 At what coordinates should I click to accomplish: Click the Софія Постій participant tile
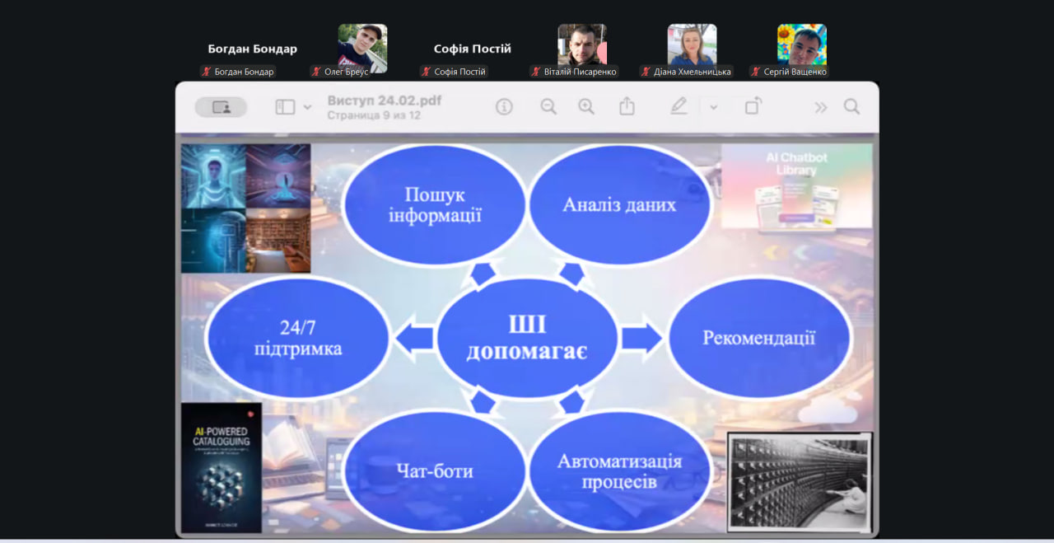(473, 49)
